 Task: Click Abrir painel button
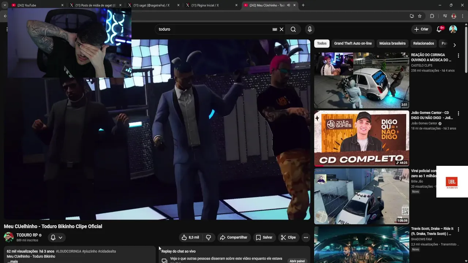tap(297, 261)
